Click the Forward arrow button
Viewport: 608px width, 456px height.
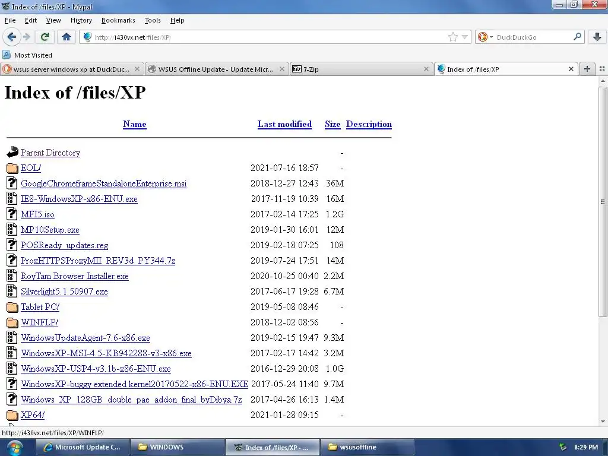26,37
